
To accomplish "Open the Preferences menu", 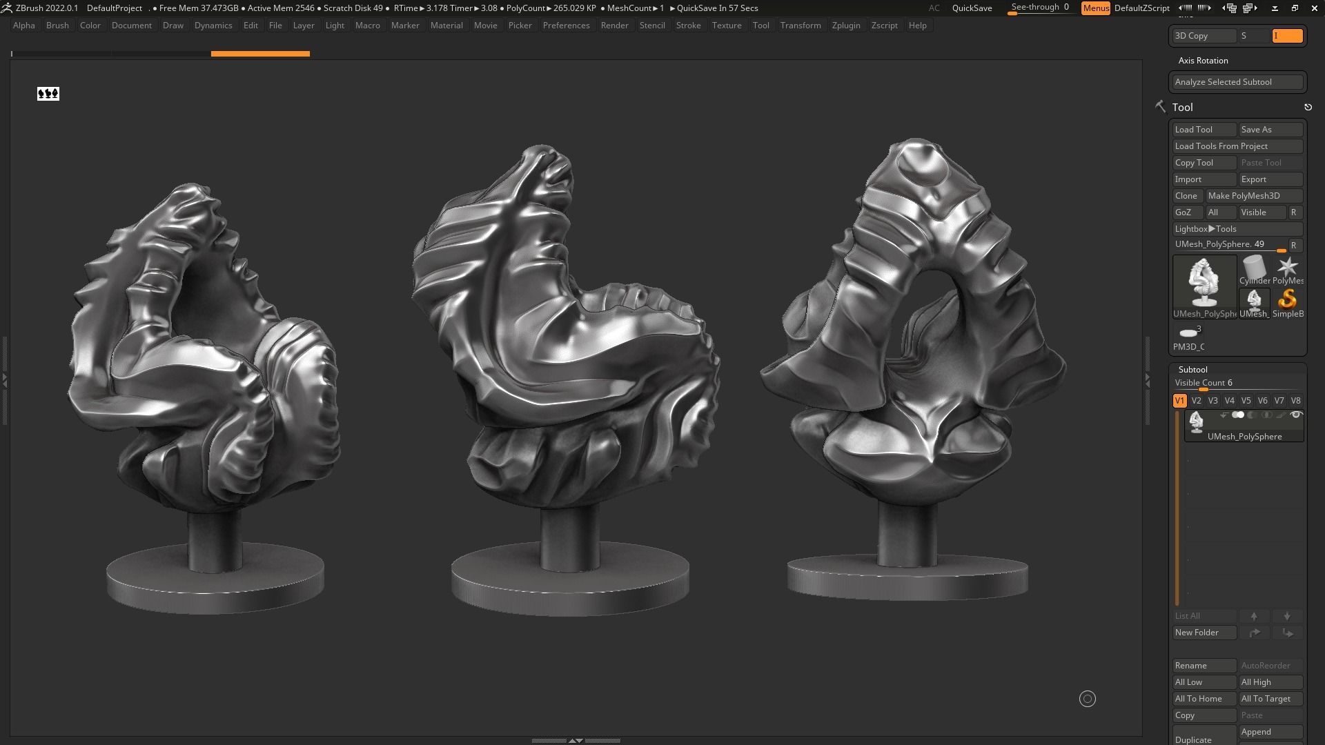I will (566, 26).
